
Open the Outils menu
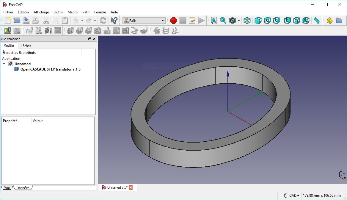coord(58,12)
